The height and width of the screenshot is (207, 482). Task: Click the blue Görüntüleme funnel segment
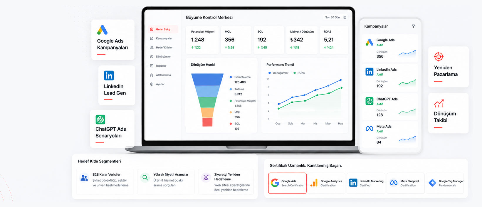[x=207, y=79]
